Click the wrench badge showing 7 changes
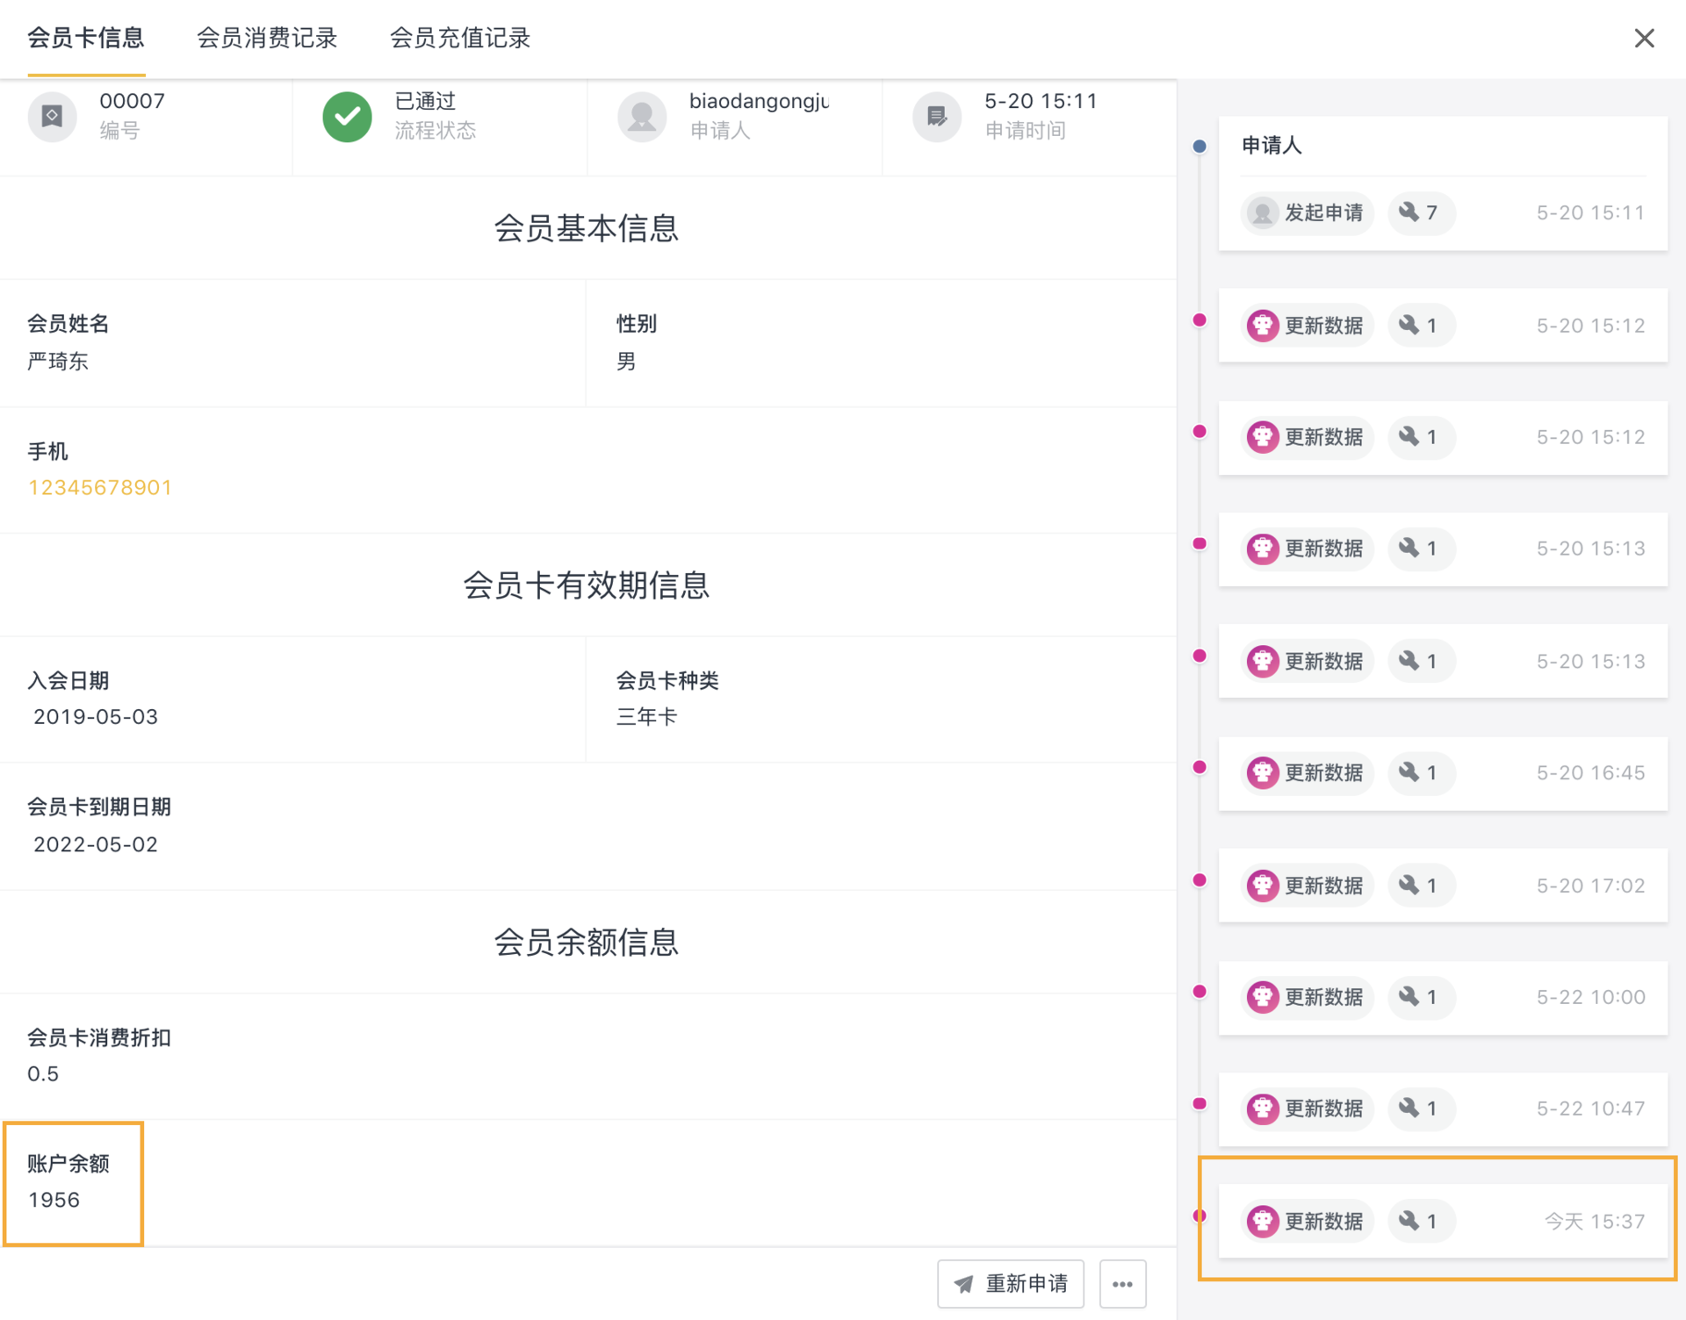1686x1320 pixels. (1421, 212)
